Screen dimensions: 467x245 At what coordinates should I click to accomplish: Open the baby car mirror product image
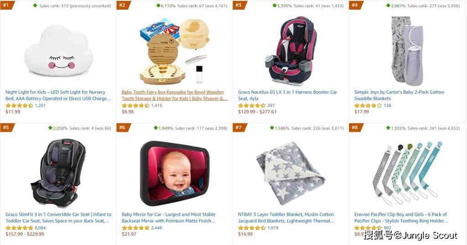point(175,173)
